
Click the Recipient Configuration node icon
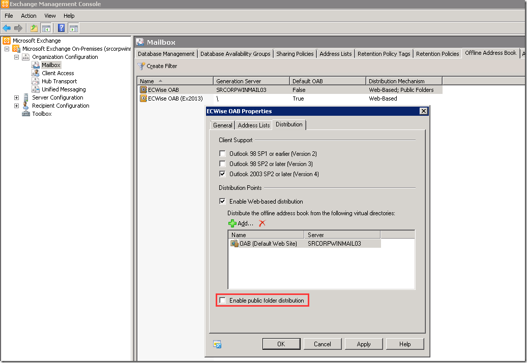click(26, 105)
